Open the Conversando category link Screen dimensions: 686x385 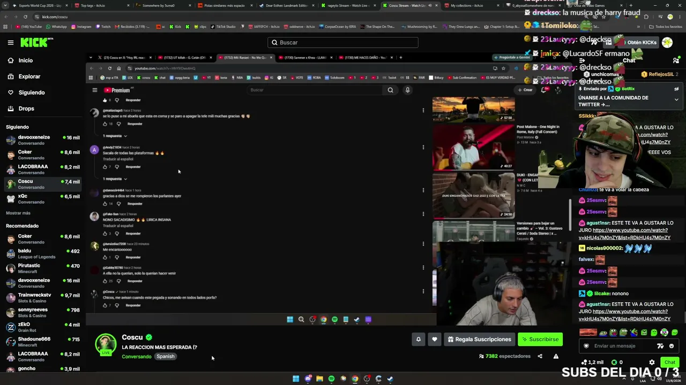[x=137, y=357]
